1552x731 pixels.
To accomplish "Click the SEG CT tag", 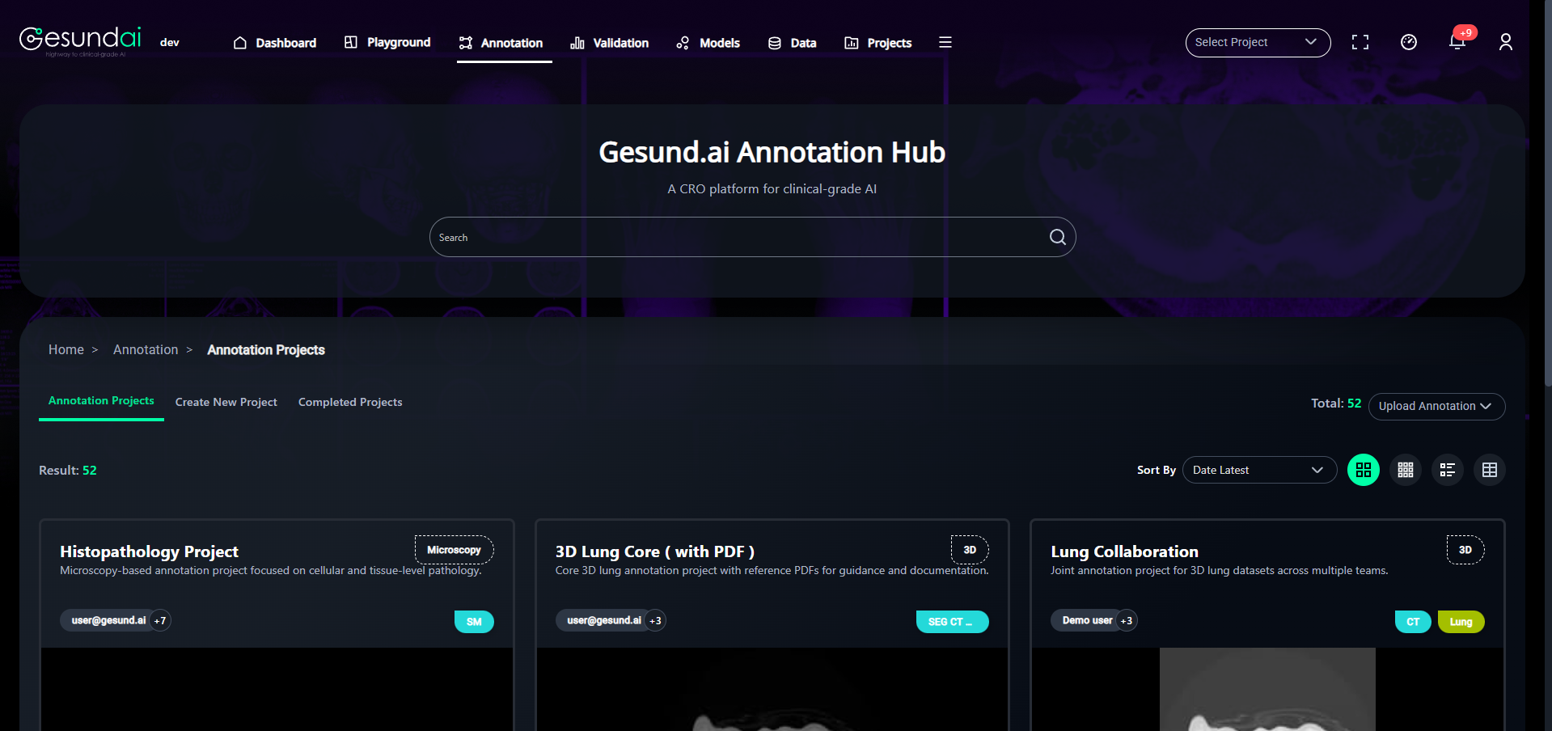I will coord(952,622).
